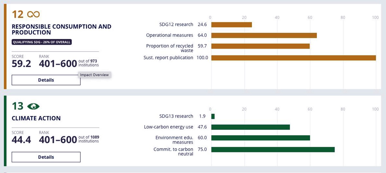Click the Climate Action heading
Viewport: 386px width, 173px height.
(36, 118)
